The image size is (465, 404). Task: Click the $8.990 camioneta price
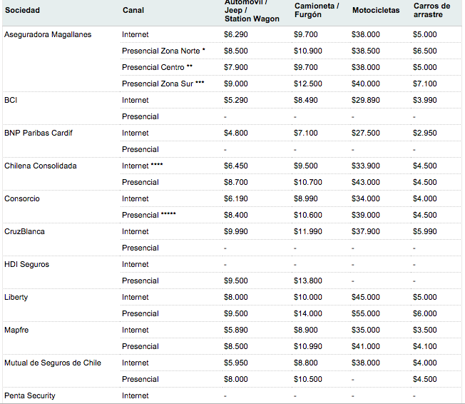coord(305,198)
